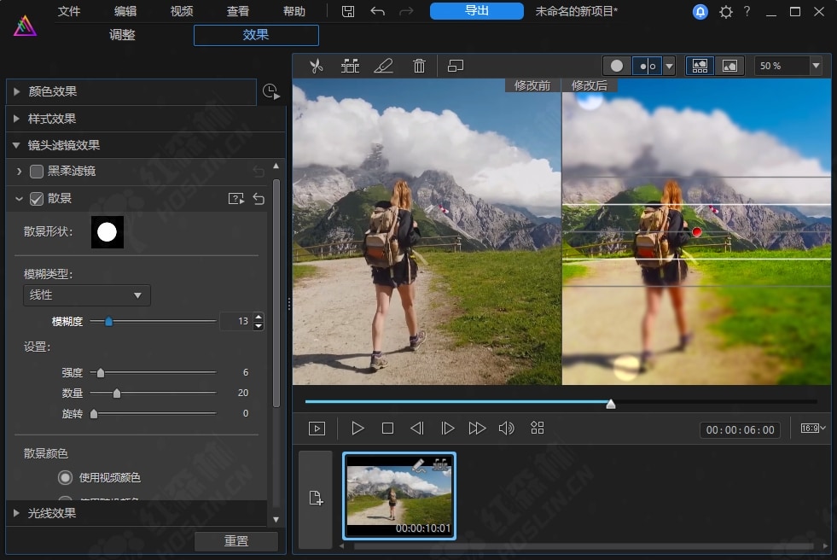Open the settings gear icon
The image size is (837, 560).
point(725,12)
